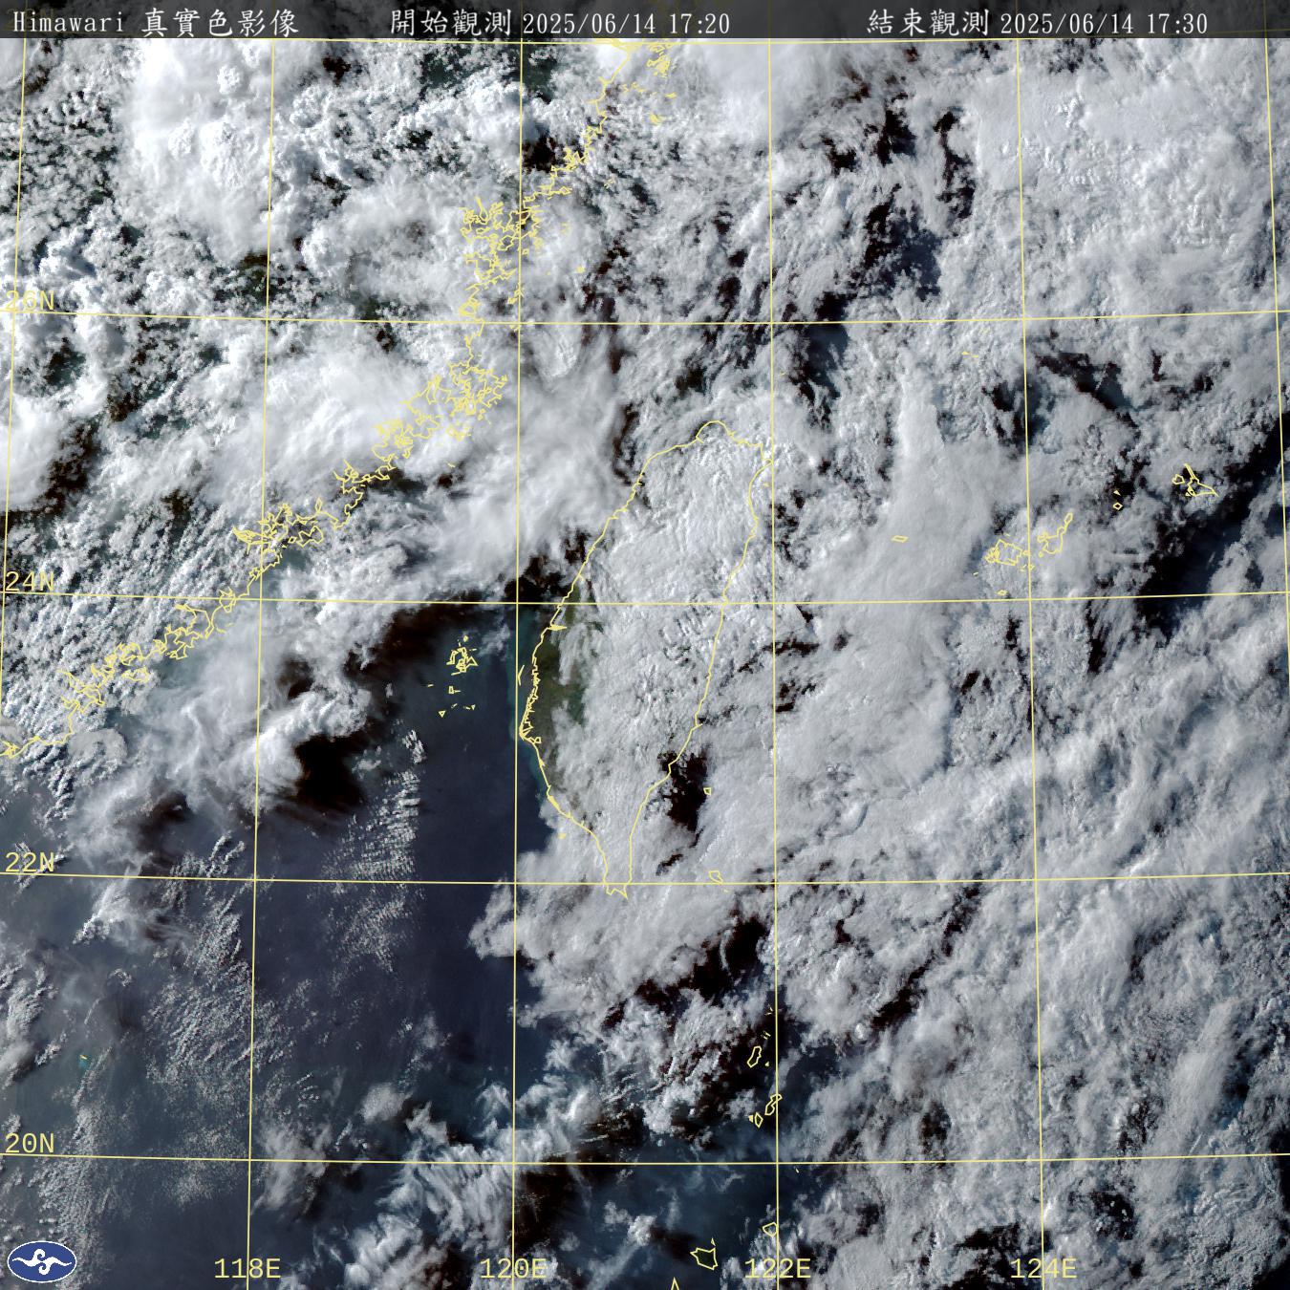Image resolution: width=1290 pixels, height=1290 pixels.
Task: Click the '開始觀測' label
Action: point(453,23)
